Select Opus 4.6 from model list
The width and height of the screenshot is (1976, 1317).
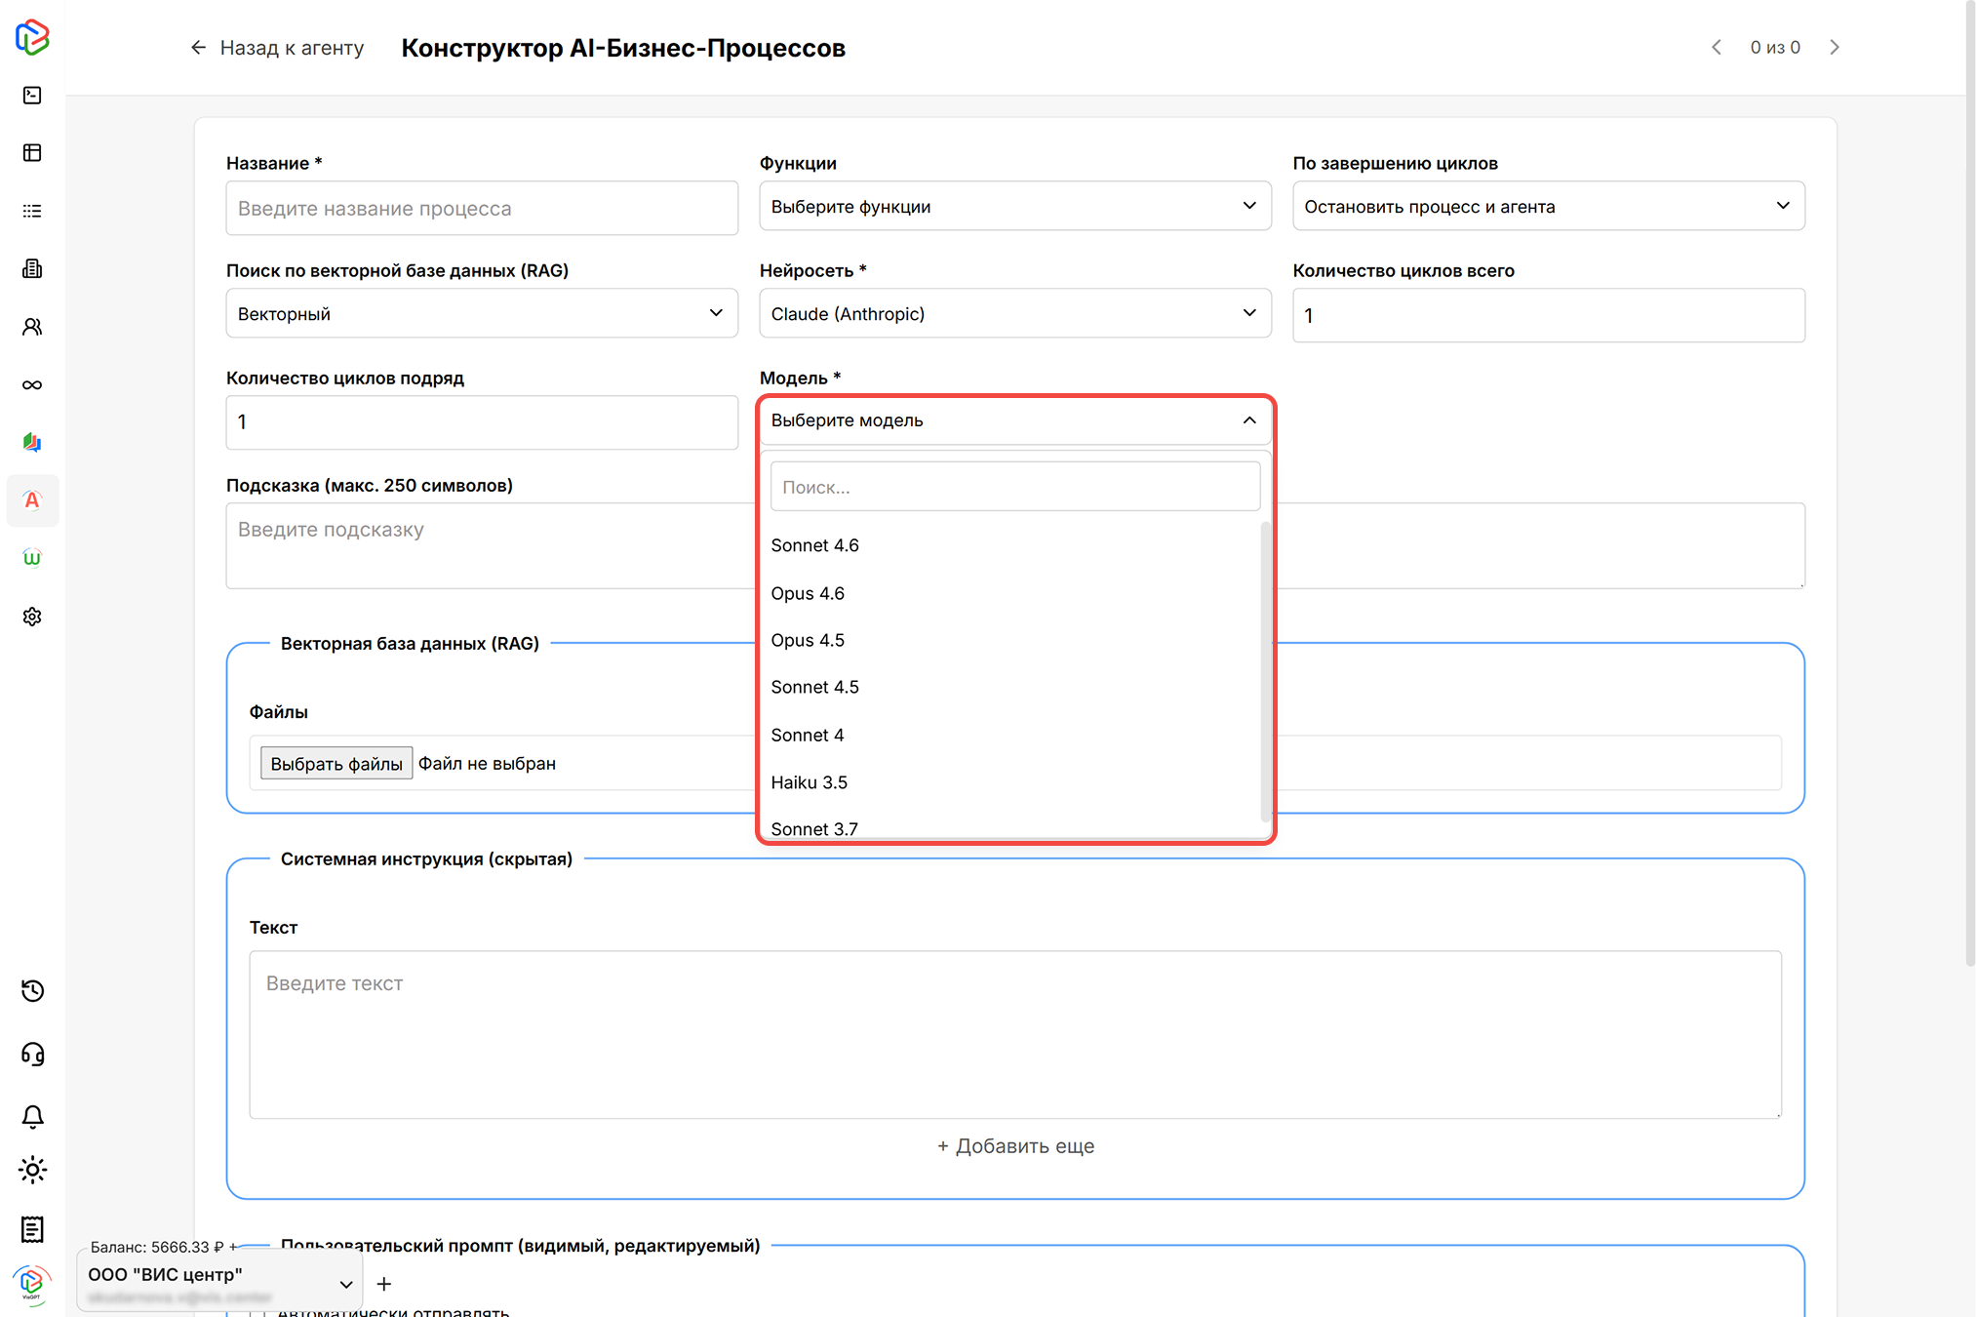(808, 593)
